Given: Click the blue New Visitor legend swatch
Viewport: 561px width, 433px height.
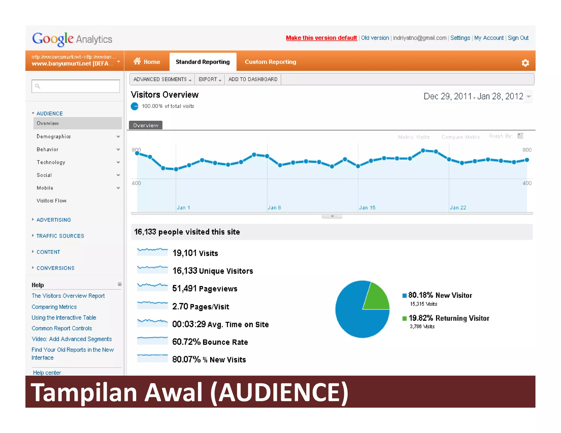Looking at the screenshot, I should 404,295.
